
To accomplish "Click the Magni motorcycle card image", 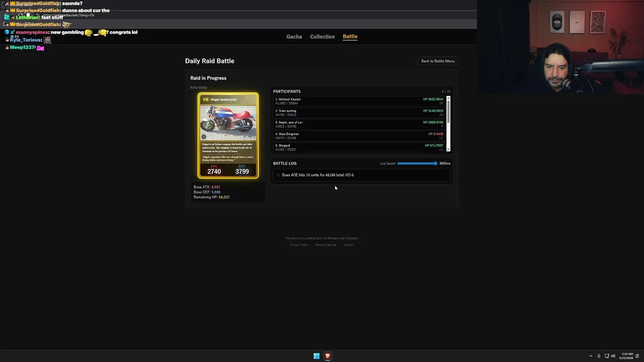I will coord(228,122).
